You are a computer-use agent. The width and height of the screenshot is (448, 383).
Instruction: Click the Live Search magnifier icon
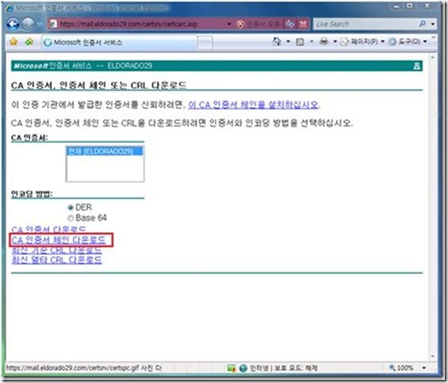[x=423, y=24]
